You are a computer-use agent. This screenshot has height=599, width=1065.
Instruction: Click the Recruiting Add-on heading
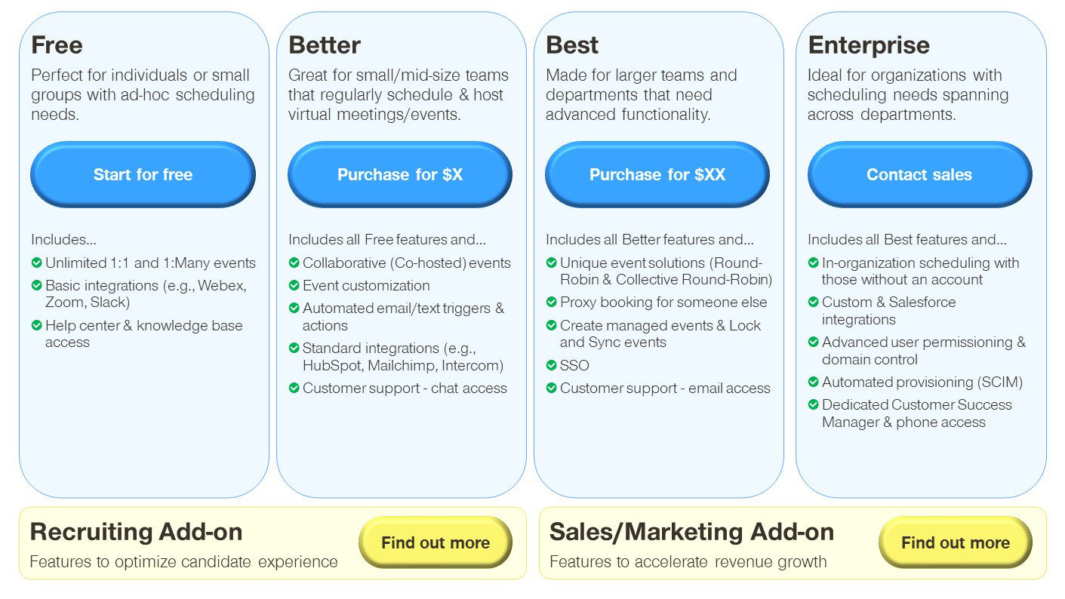pos(136,532)
